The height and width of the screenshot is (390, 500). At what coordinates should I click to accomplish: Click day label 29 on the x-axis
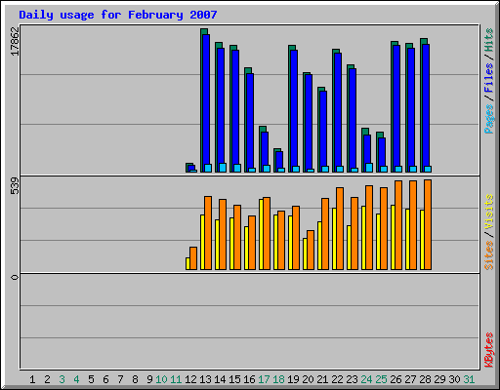[439, 379]
